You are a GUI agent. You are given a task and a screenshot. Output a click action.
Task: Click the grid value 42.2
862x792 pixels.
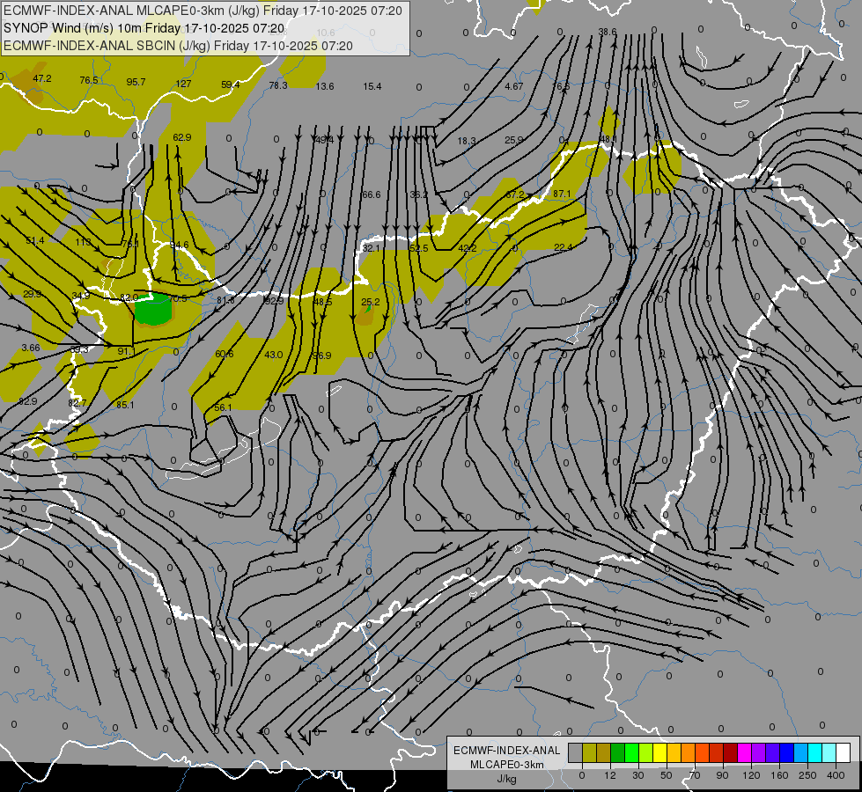coord(468,248)
